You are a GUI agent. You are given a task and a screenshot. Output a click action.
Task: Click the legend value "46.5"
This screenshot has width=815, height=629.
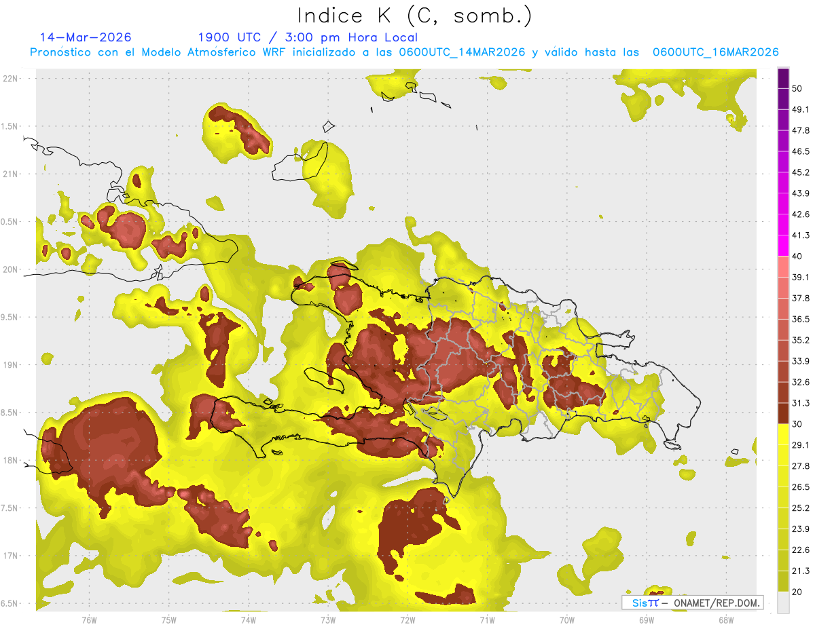tap(801, 151)
